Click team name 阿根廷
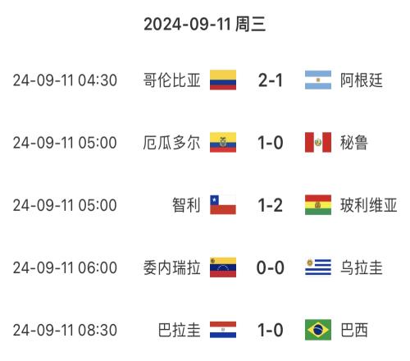 pyautogui.click(x=362, y=80)
